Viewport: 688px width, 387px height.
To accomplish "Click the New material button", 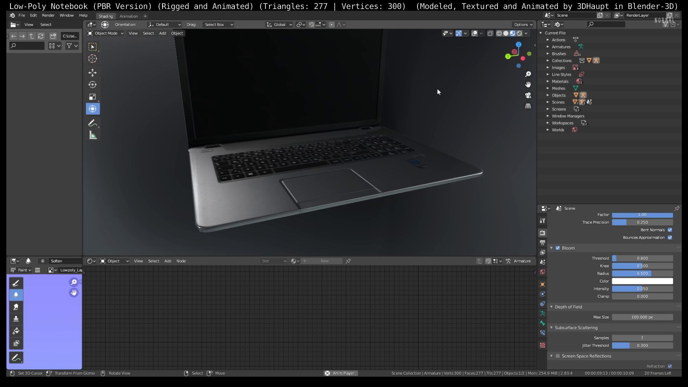I will (x=324, y=261).
